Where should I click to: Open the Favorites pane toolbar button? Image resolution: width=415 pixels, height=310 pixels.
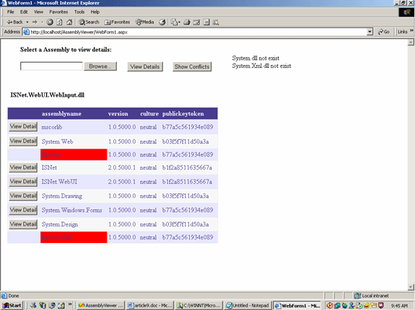117,22
